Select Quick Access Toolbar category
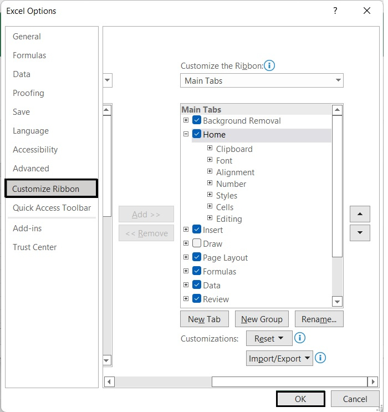This screenshot has width=388, height=412. point(52,208)
